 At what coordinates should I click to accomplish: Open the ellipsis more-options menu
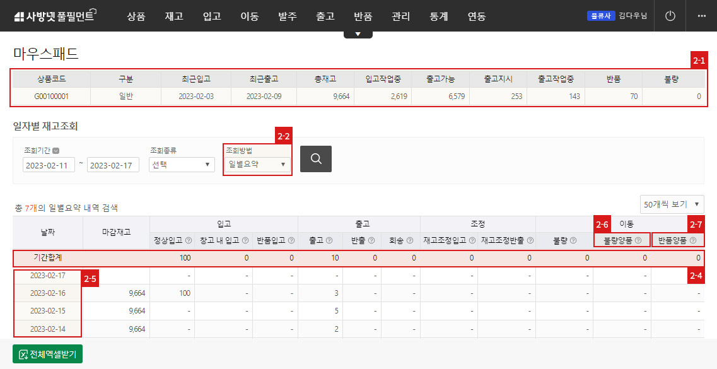tap(702, 16)
